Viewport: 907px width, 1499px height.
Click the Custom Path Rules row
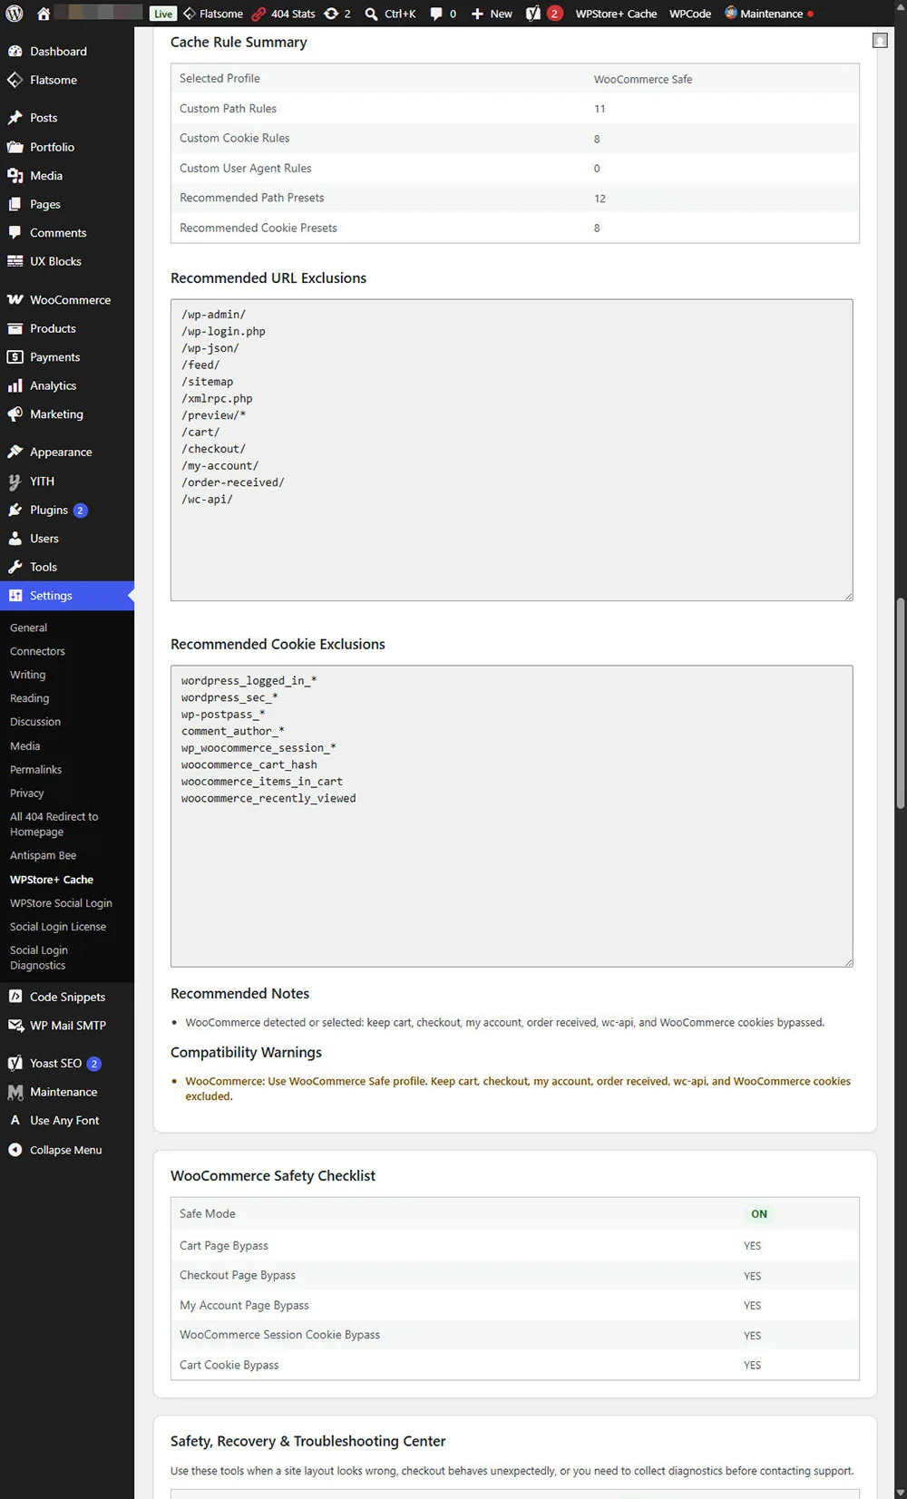tap(514, 109)
